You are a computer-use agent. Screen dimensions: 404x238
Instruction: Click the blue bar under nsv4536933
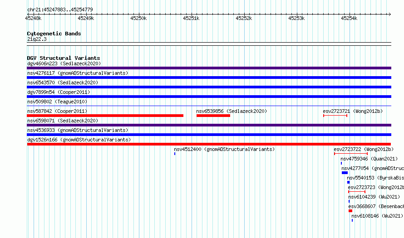[x=209, y=135]
